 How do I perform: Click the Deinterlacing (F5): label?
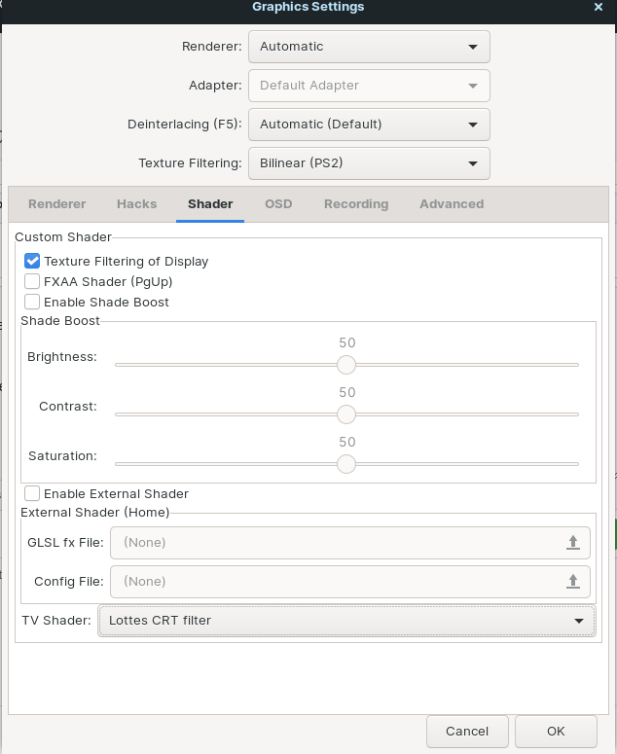pyautogui.click(x=185, y=125)
